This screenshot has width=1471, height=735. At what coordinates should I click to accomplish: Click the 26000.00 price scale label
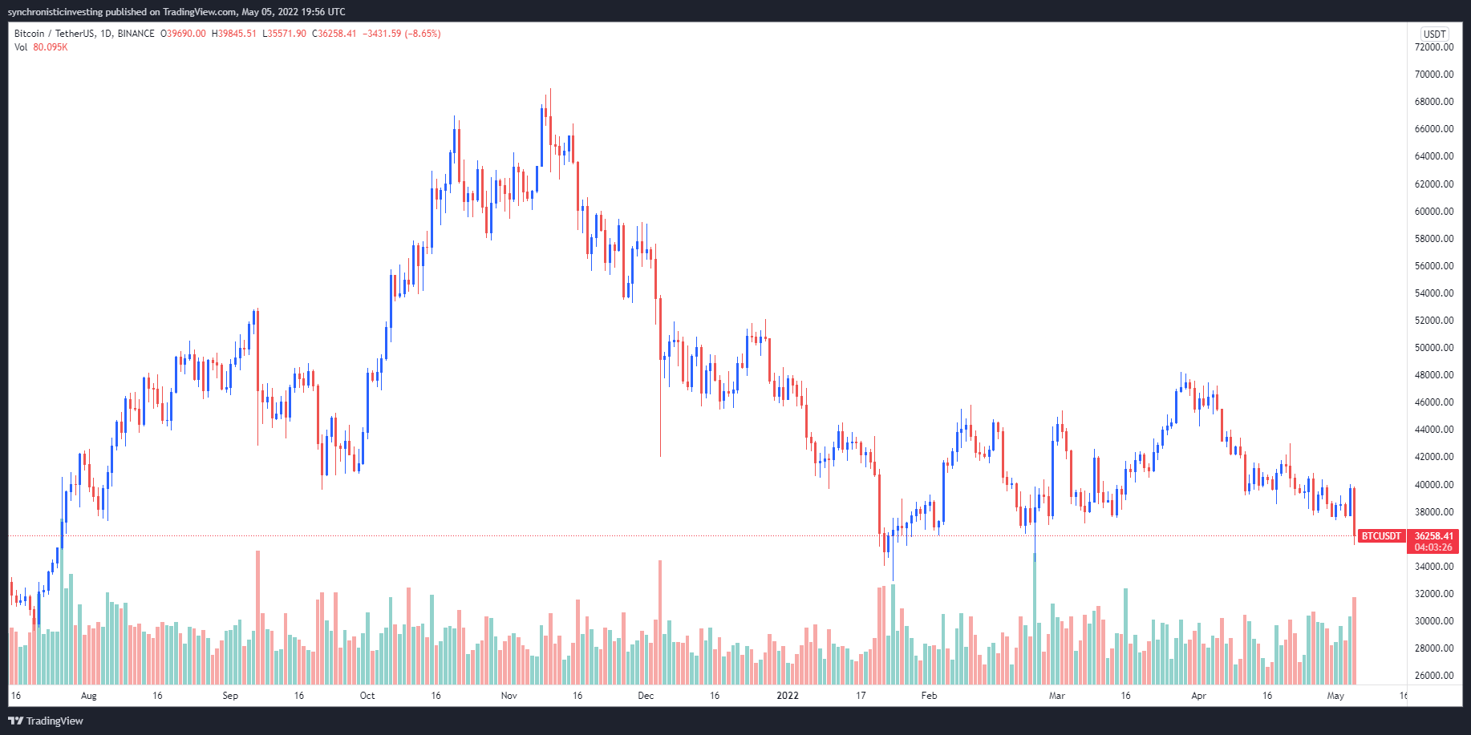(1434, 676)
